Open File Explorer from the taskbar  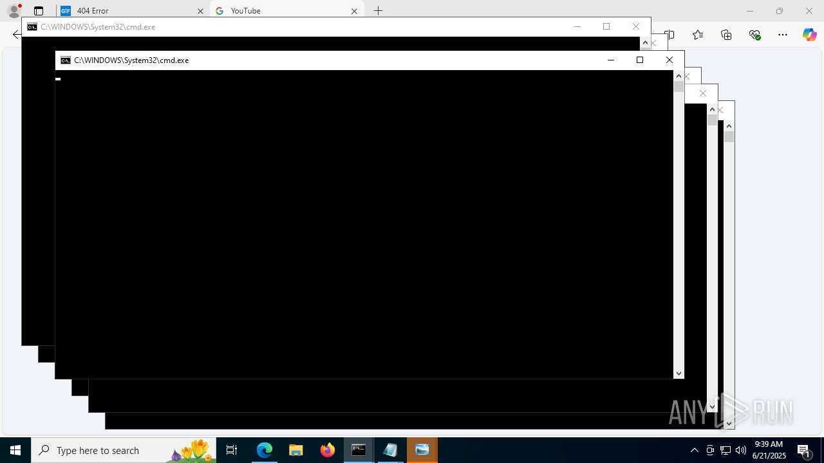click(x=296, y=450)
